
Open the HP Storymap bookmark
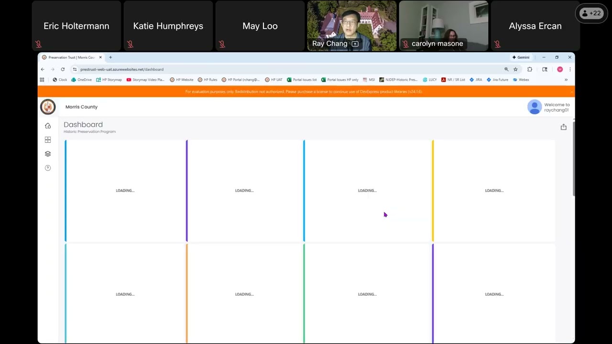point(109,80)
